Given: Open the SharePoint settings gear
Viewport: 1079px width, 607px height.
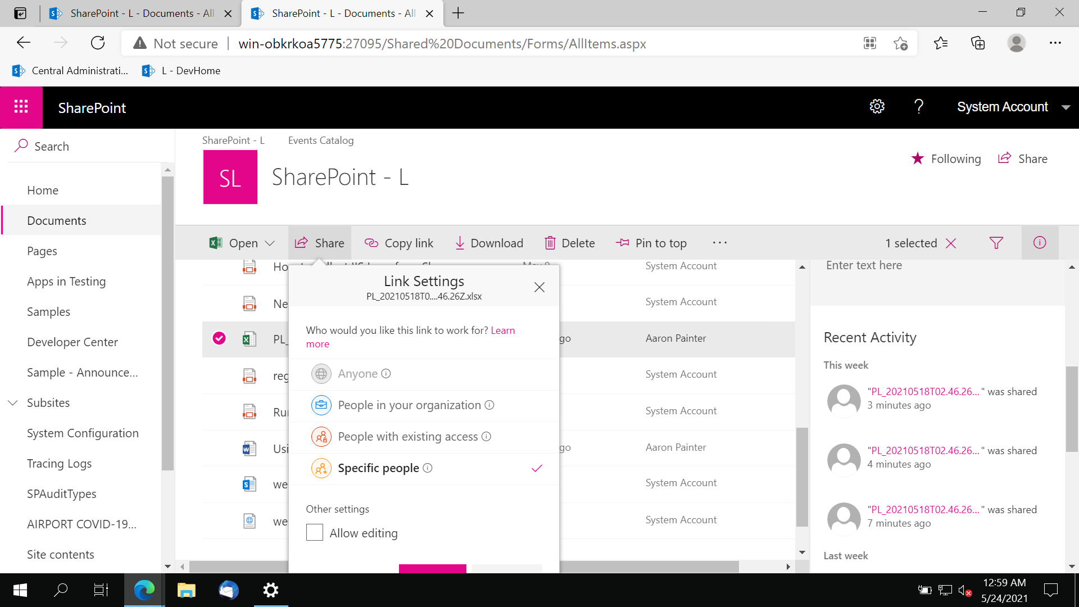Looking at the screenshot, I should tap(877, 106).
